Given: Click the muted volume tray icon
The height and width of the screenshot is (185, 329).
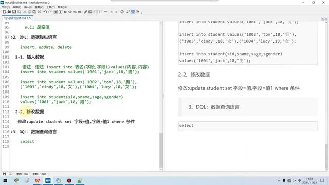Looking at the screenshot, I should (x=294, y=180).
